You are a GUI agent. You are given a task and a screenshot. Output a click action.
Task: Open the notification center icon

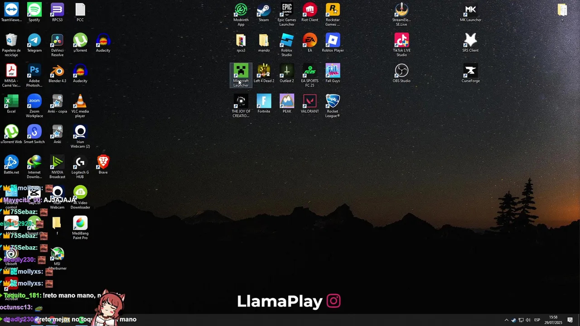pos(570,320)
